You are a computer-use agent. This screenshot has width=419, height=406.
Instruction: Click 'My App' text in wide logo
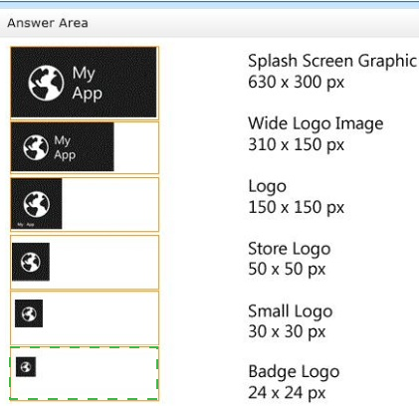(x=65, y=147)
